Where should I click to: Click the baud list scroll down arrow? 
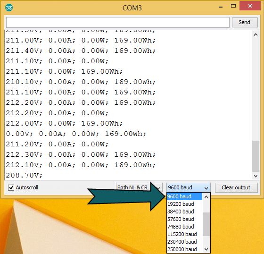pos(206,249)
